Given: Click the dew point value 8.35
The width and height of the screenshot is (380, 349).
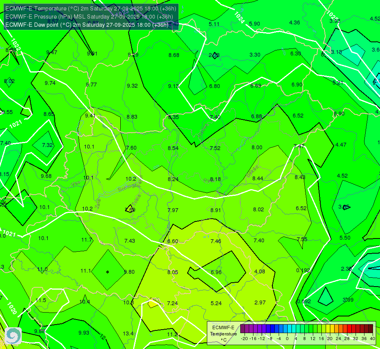Looking at the screenshot, I should 173,117.
